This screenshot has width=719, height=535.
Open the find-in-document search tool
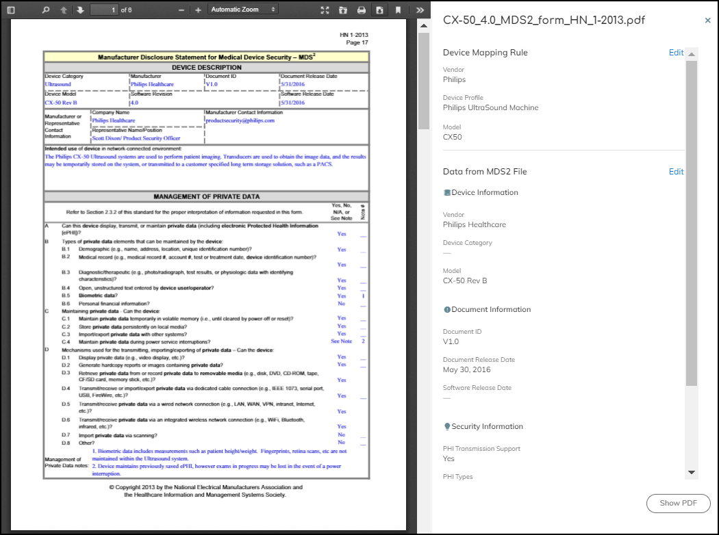click(x=46, y=10)
